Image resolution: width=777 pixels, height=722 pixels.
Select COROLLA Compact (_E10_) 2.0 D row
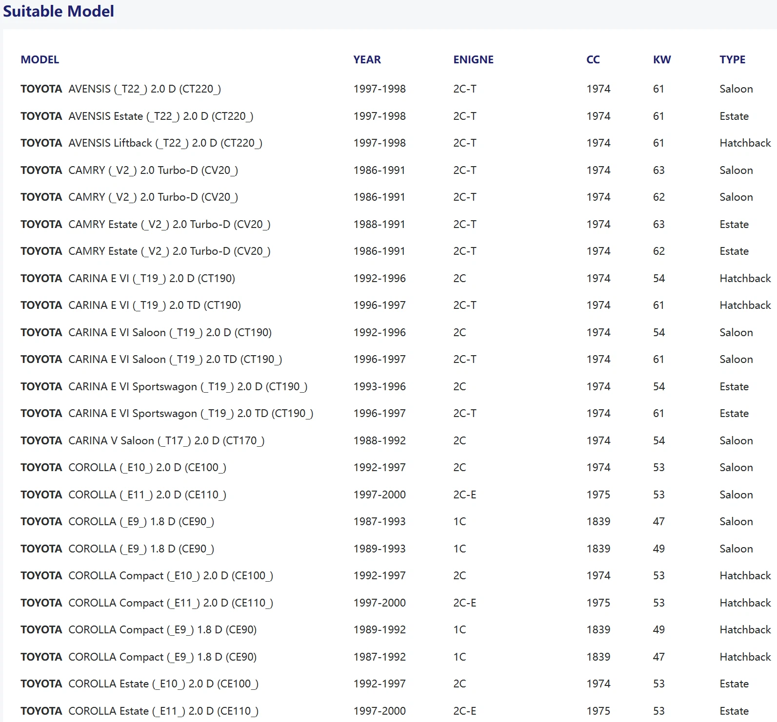396,576
